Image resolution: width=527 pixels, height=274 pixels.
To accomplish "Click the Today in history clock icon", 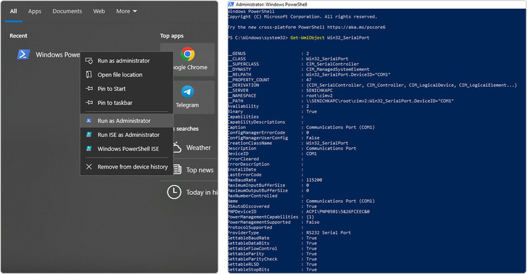I will pyautogui.click(x=174, y=192).
